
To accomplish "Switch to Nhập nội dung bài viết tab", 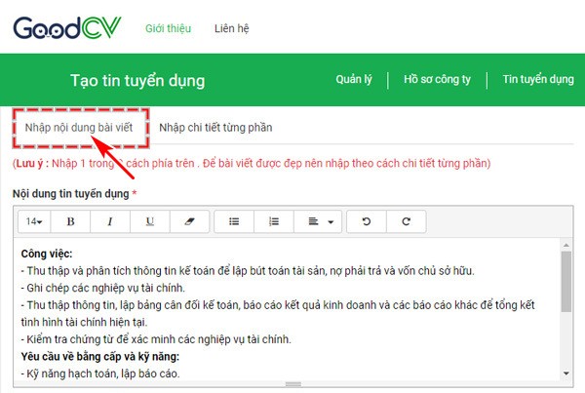I will [x=79, y=128].
